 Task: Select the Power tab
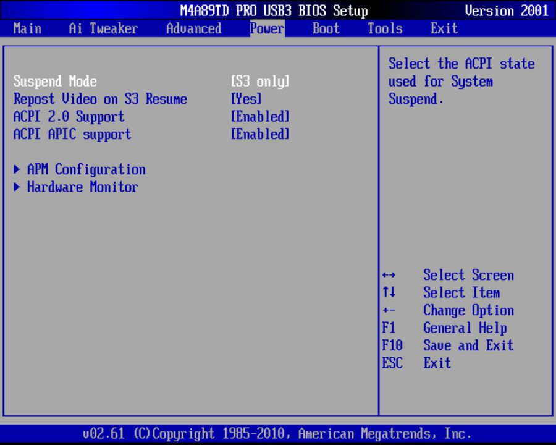tap(266, 28)
